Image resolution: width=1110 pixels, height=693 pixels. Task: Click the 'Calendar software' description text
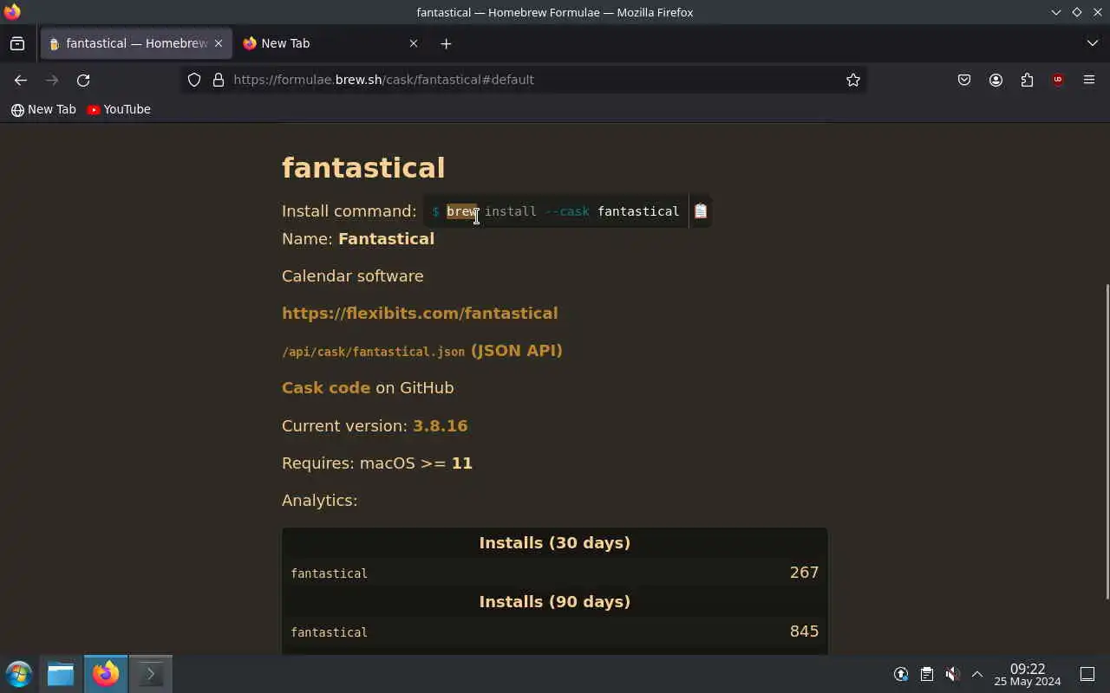tap(353, 275)
